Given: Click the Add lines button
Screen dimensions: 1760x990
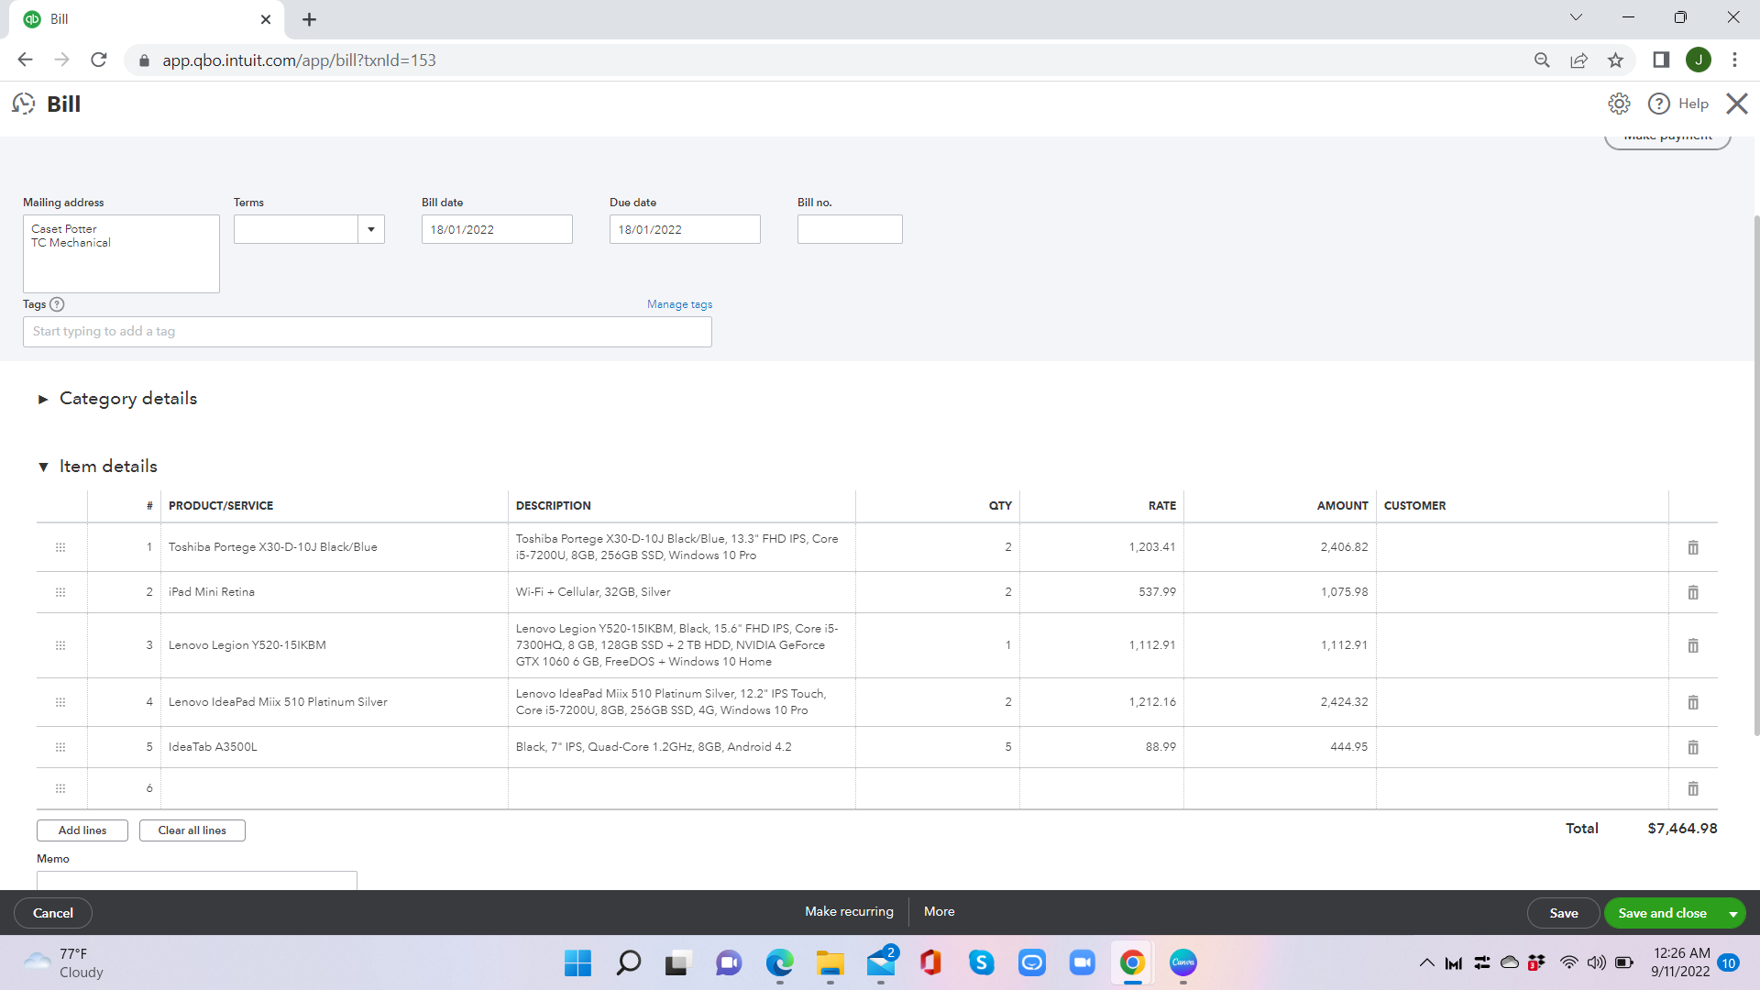Looking at the screenshot, I should [x=82, y=830].
